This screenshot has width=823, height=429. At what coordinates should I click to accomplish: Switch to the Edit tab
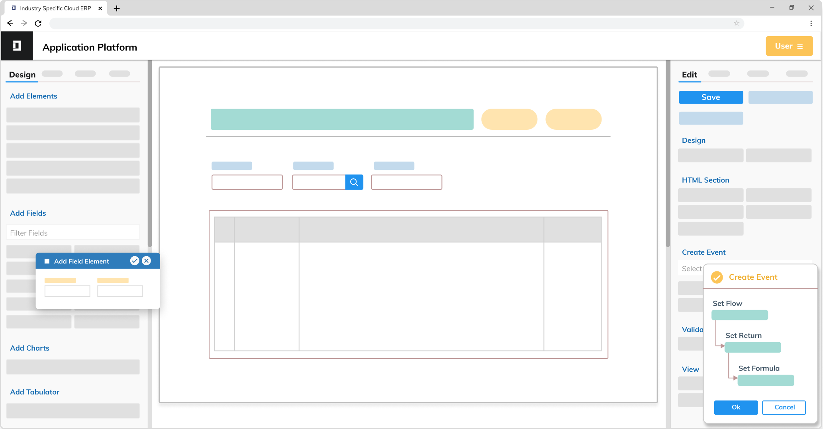pos(690,74)
